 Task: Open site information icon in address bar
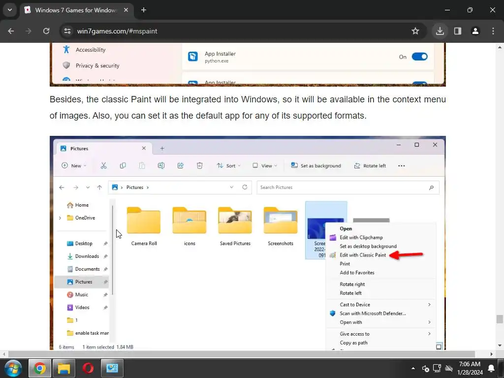click(x=67, y=31)
